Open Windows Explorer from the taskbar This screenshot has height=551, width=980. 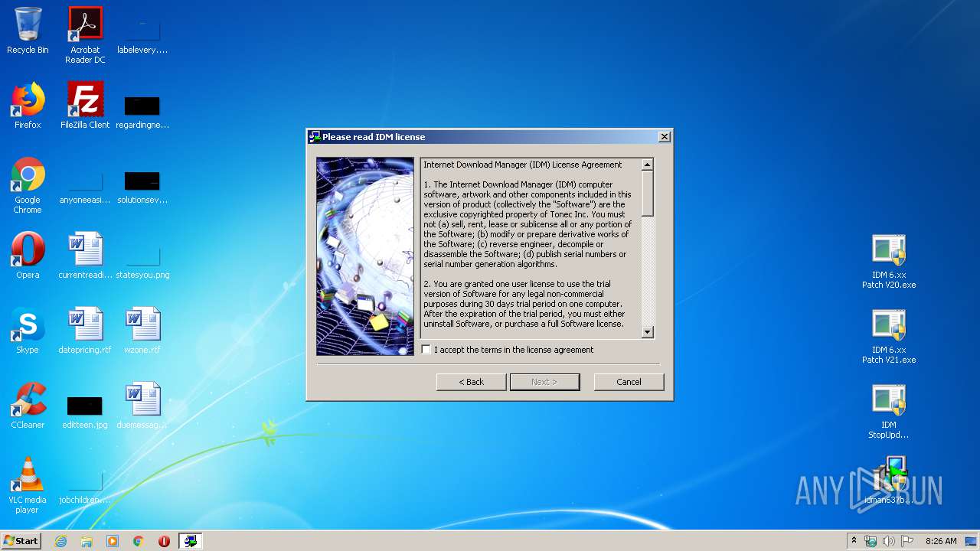click(x=87, y=541)
